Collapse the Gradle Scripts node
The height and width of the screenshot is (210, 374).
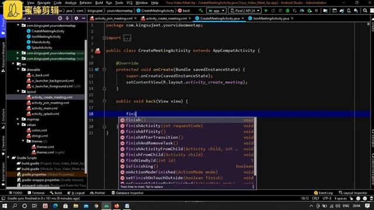click(x=8, y=157)
